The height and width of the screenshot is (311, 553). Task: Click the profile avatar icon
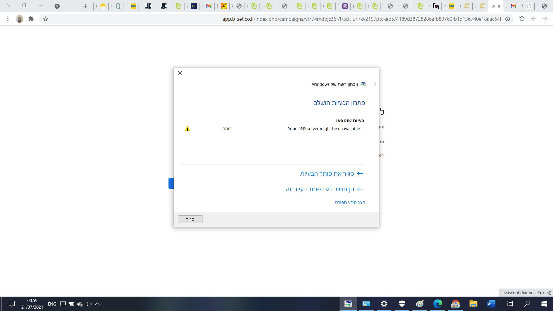pos(19,19)
